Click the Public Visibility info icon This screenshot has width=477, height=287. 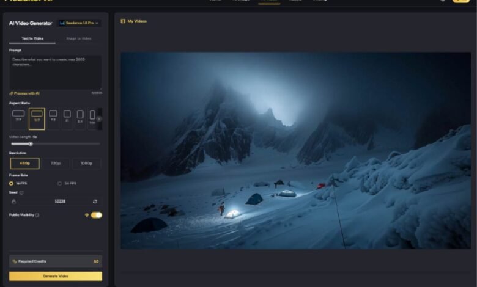(x=37, y=215)
